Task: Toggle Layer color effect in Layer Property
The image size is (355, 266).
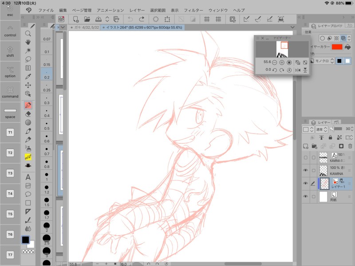Action: click(x=343, y=38)
